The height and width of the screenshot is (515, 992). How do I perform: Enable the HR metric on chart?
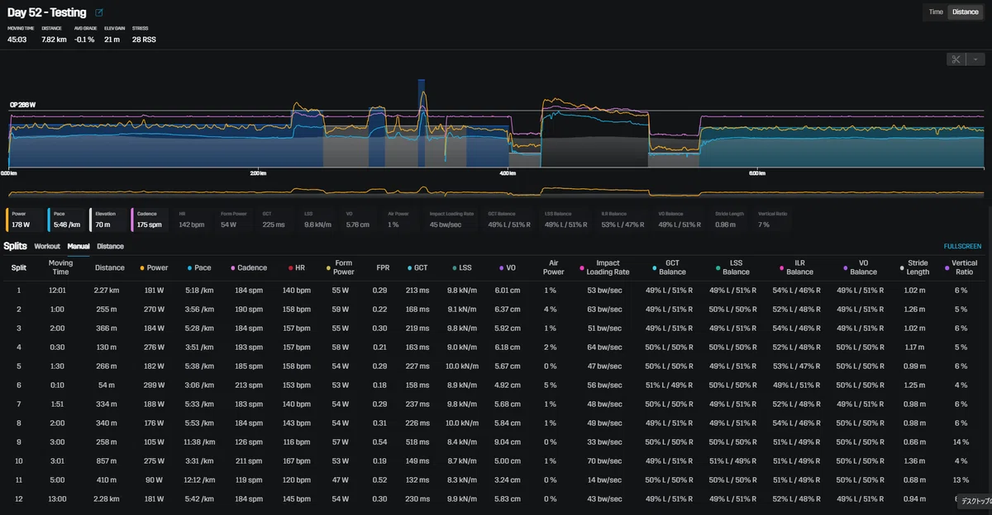coord(193,219)
